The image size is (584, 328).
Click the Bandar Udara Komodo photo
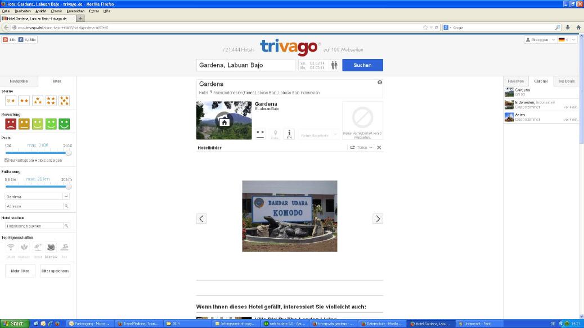(290, 216)
